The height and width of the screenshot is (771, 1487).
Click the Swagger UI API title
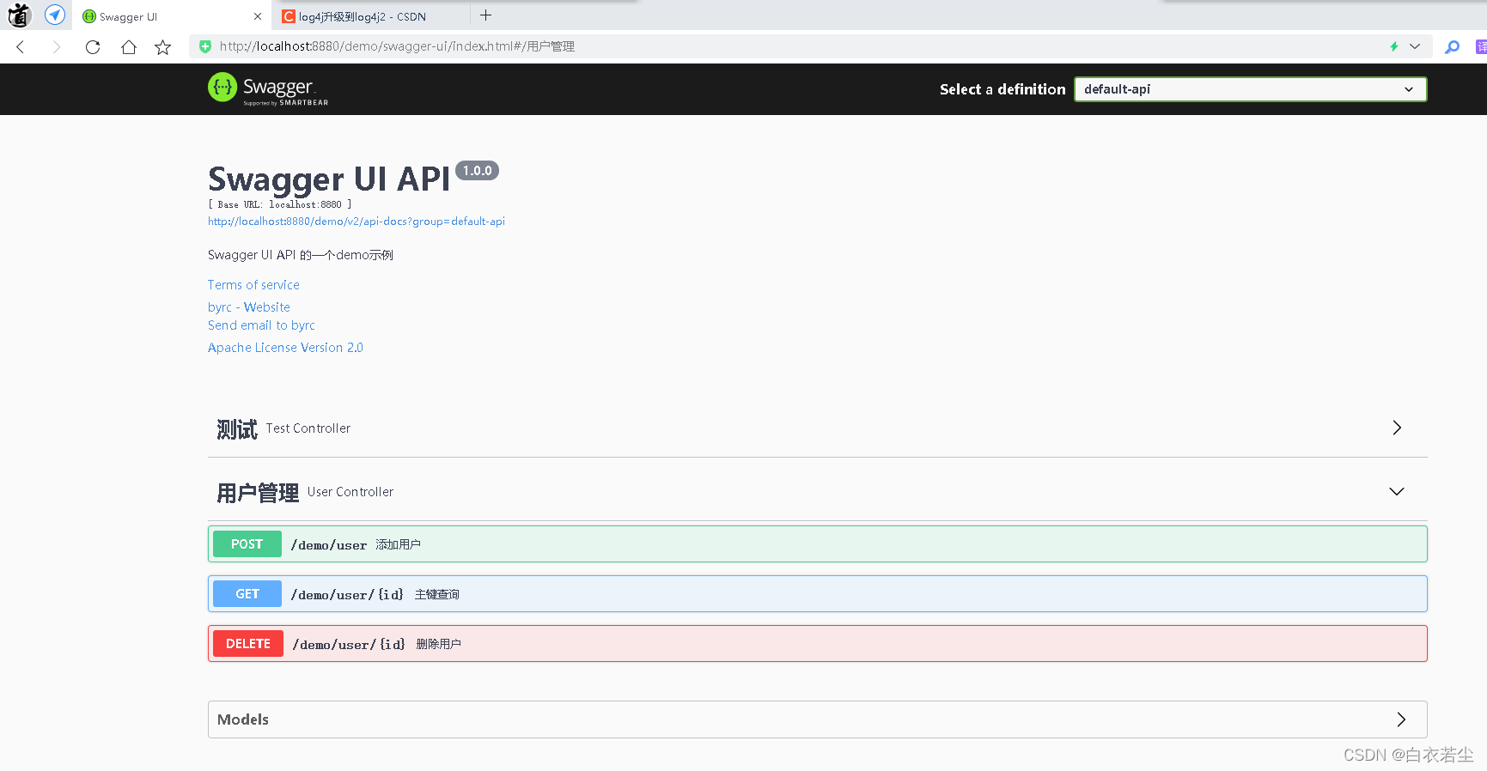click(x=329, y=179)
